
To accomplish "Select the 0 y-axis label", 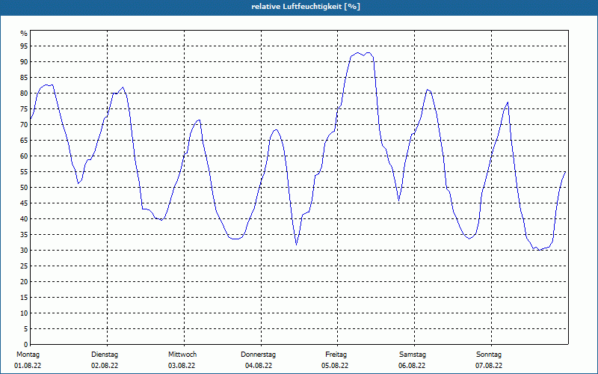I will click(x=26, y=345).
